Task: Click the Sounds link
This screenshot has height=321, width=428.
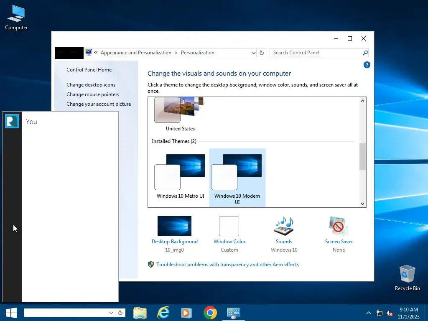Action: coord(284,242)
